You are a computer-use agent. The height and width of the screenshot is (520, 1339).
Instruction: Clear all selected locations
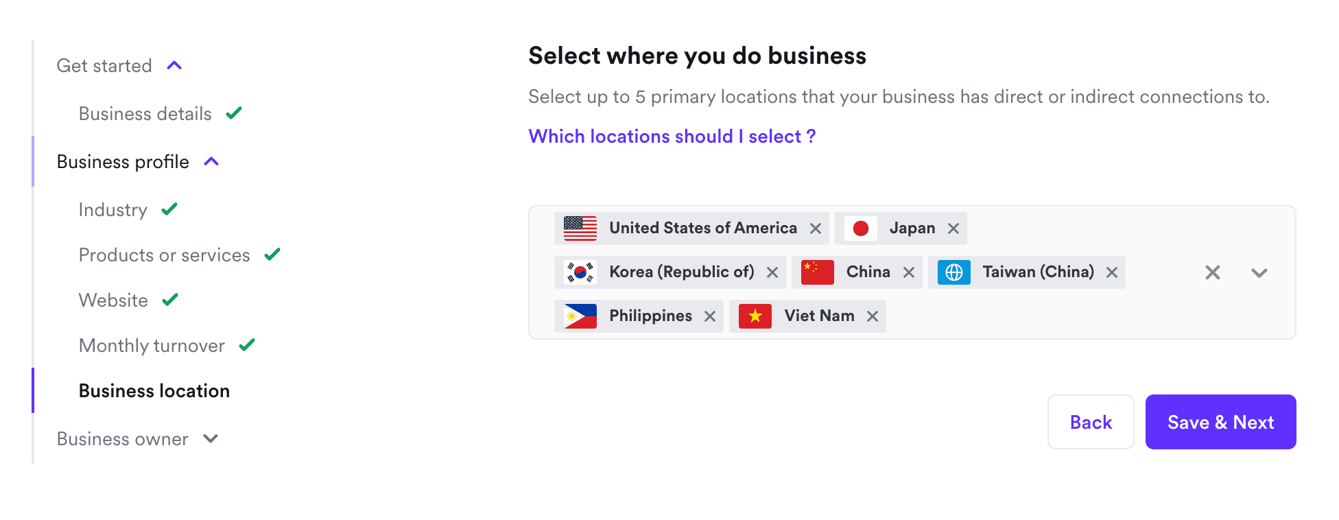pyautogui.click(x=1212, y=272)
